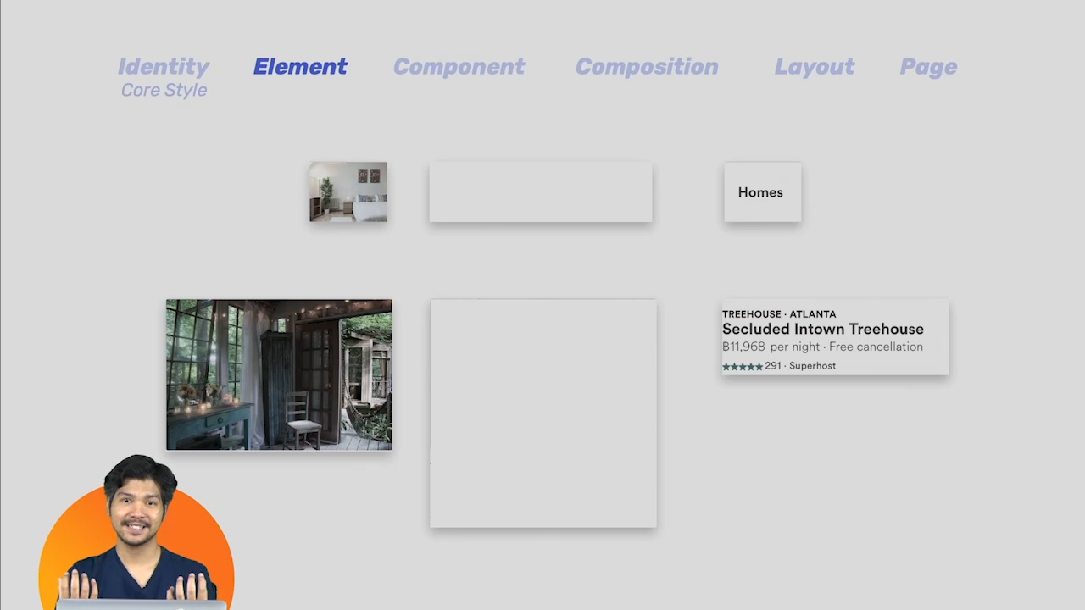Open the Secluded Intown Treehouse listing title
The width and height of the screenshot is (1085, 610).
[822, 329]
